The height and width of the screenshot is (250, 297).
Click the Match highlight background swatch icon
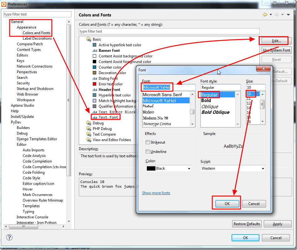pos(95,101)
